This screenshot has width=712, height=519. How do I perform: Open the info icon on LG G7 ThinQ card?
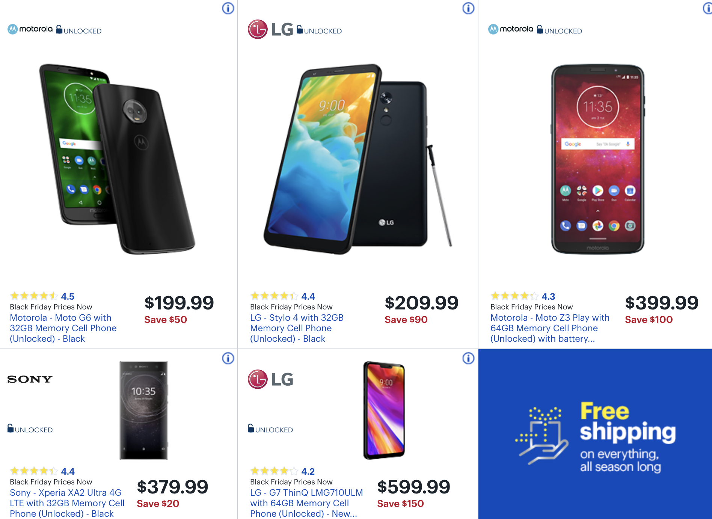click(x=468, y=358)
